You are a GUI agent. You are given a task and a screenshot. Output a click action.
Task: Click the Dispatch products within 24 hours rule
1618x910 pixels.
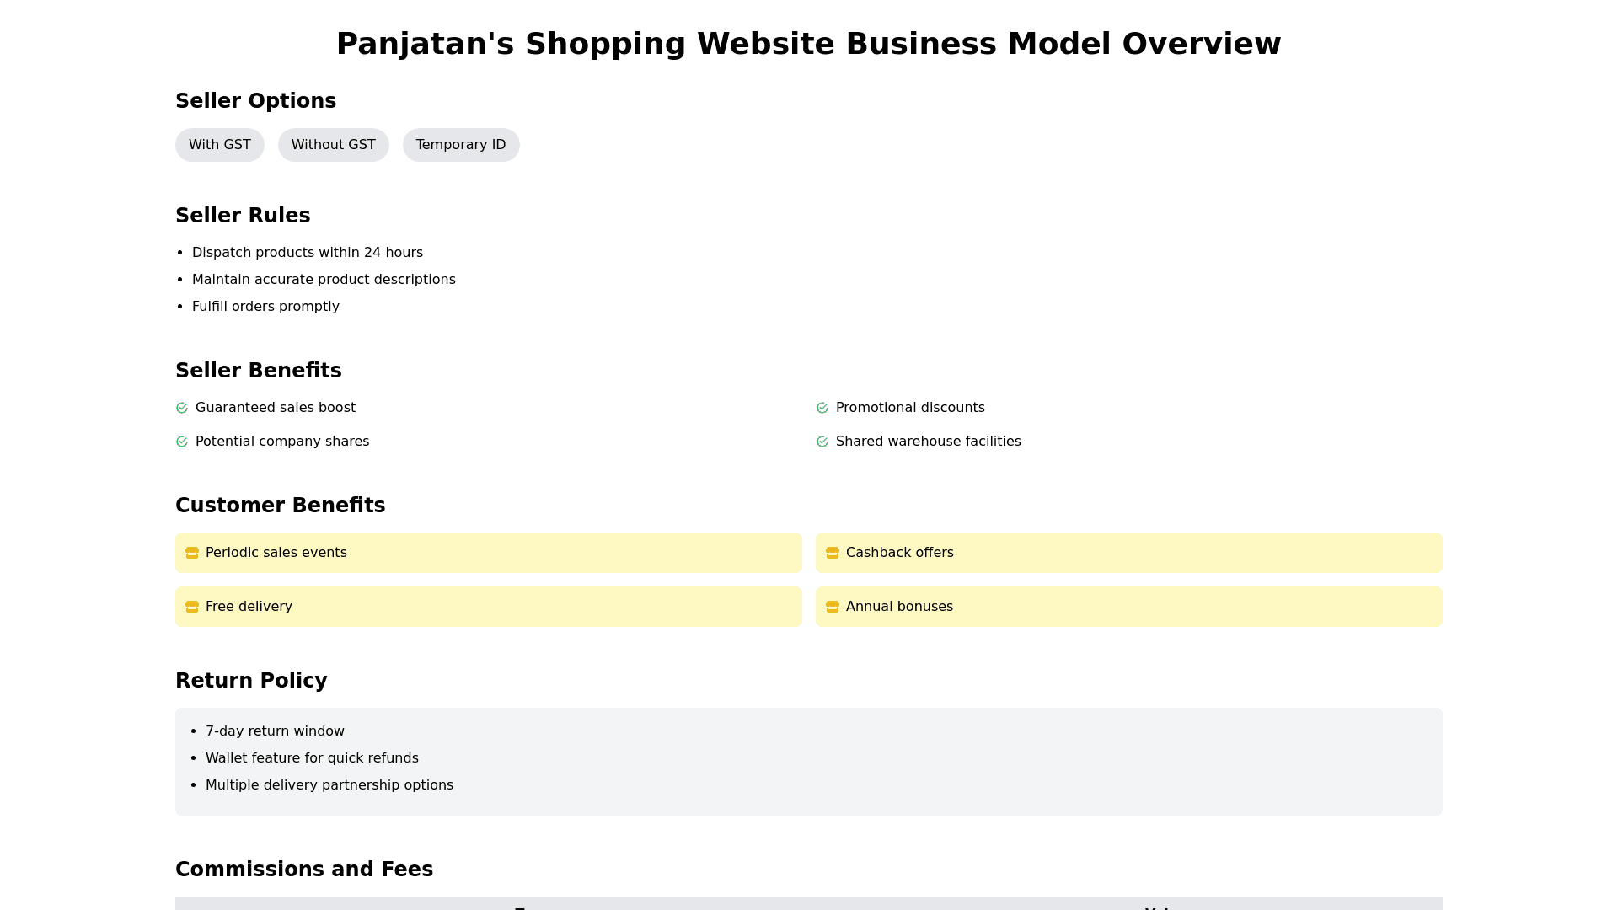(x=308, y=253)
